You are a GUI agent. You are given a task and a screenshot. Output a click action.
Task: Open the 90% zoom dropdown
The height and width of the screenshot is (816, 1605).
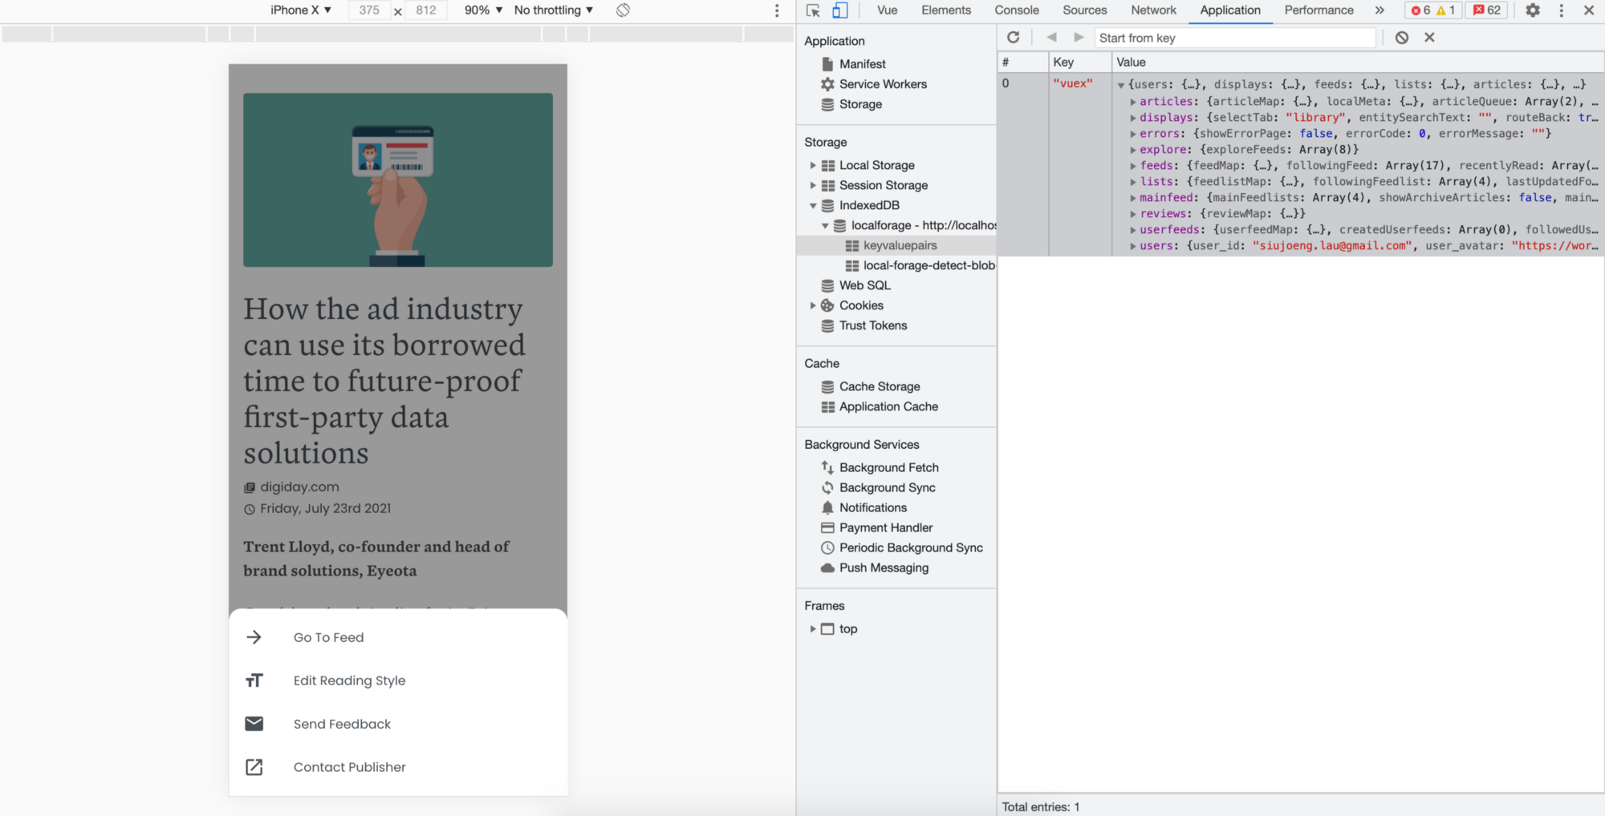point(483,10)
